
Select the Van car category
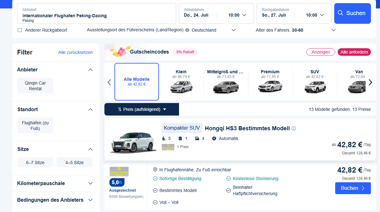point(357,82)
